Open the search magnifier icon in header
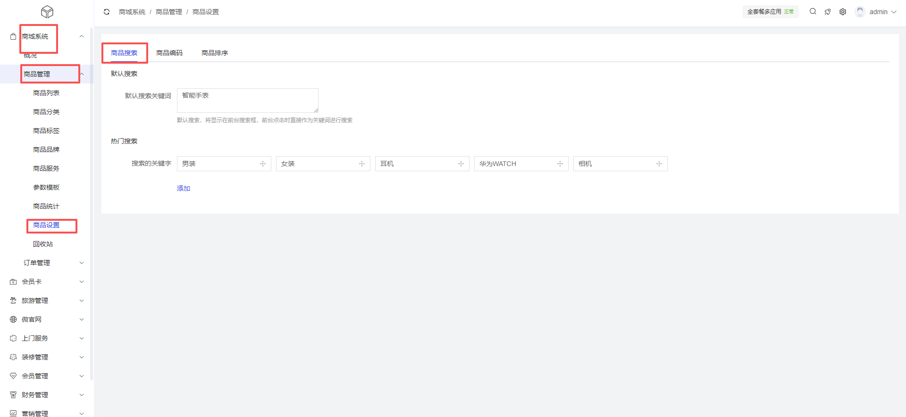Viewport: 906px width, 417px height. coord(813,11)
